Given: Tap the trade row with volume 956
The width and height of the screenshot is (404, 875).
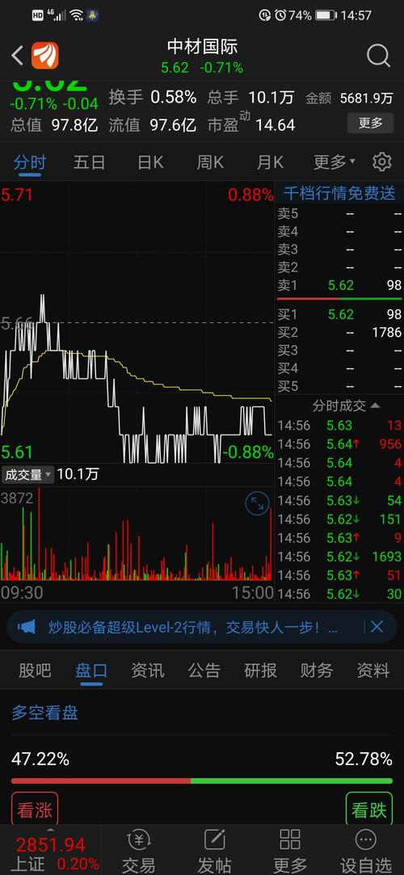Looking at the screenshot, I should (x=339, y=444).
